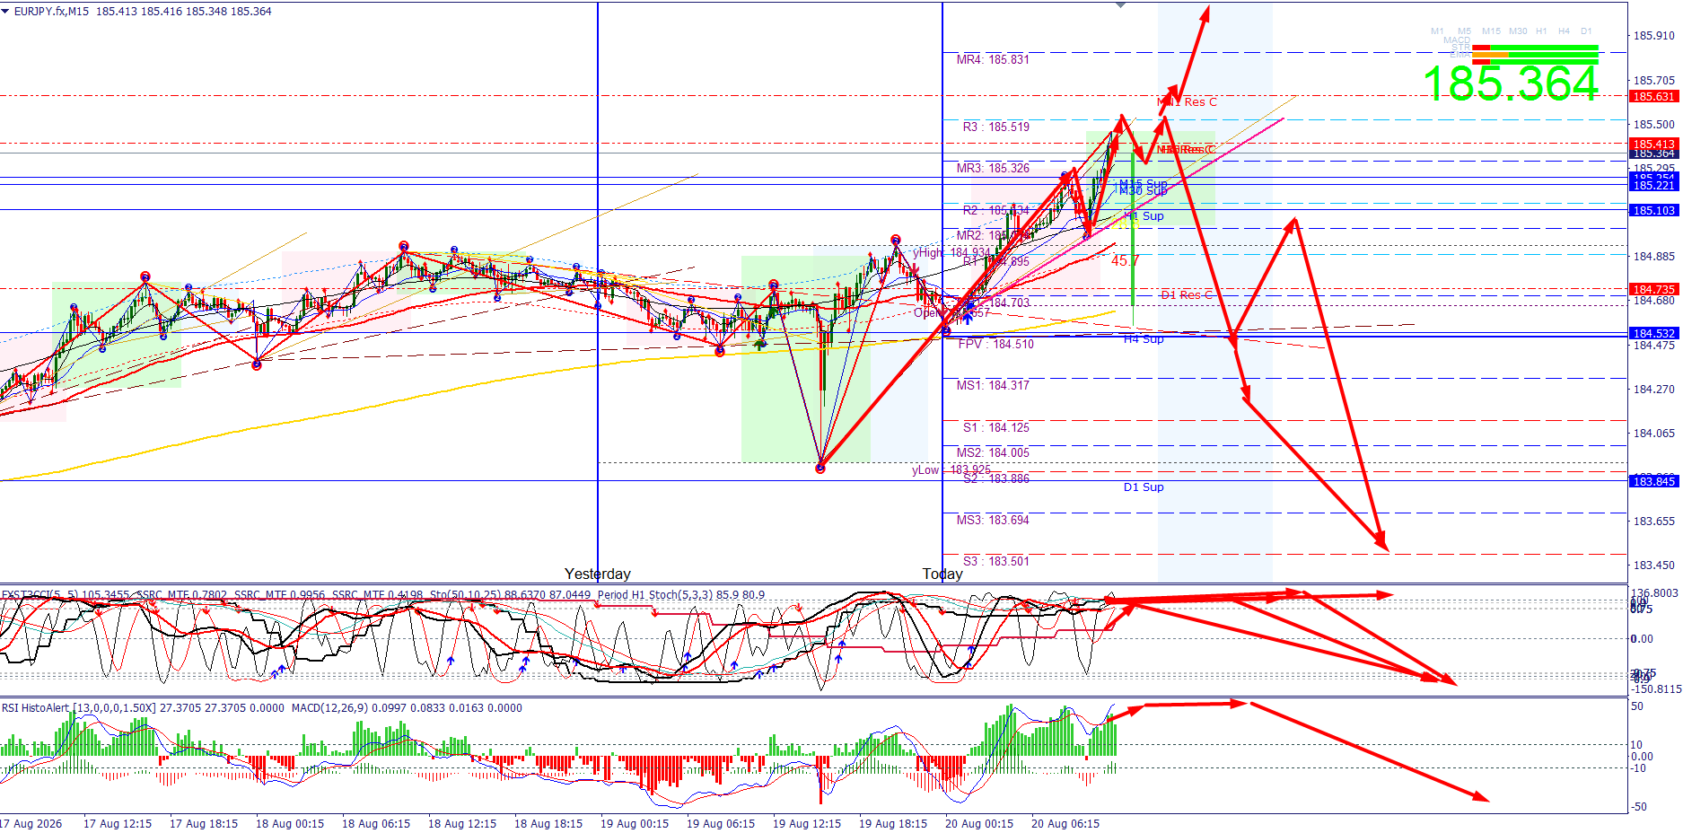1683x833 pixels.
Task: Click the MS3: 183.694 level label
Action: [993, 521]
